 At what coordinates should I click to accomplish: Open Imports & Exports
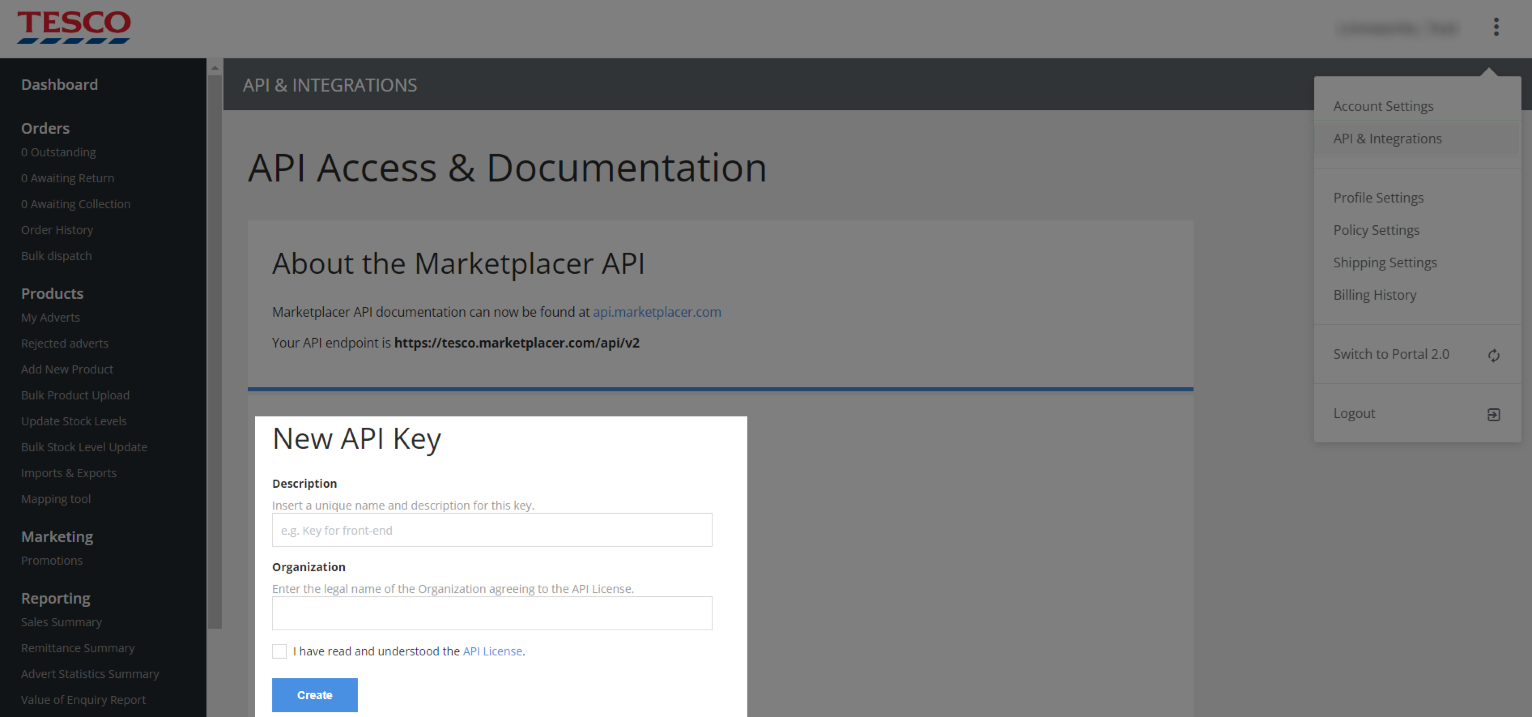click(69, 473)
